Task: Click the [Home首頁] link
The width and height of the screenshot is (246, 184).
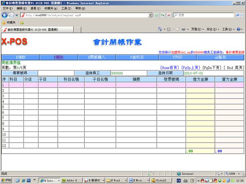Action: (170, 68)
